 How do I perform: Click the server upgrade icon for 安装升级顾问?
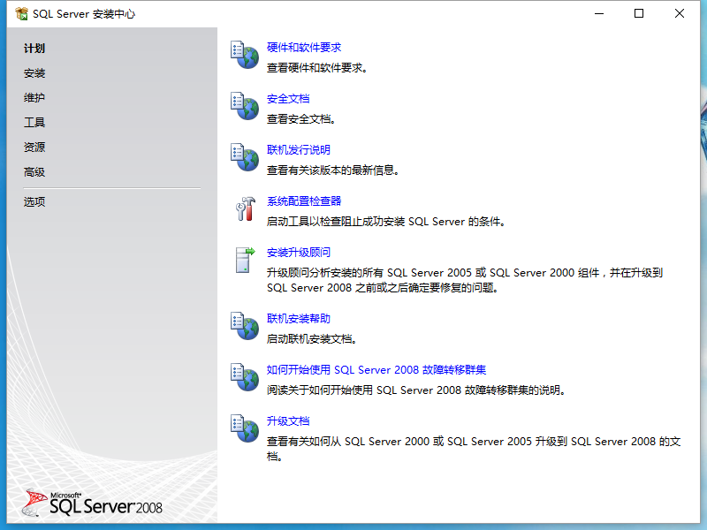point(245,260)
